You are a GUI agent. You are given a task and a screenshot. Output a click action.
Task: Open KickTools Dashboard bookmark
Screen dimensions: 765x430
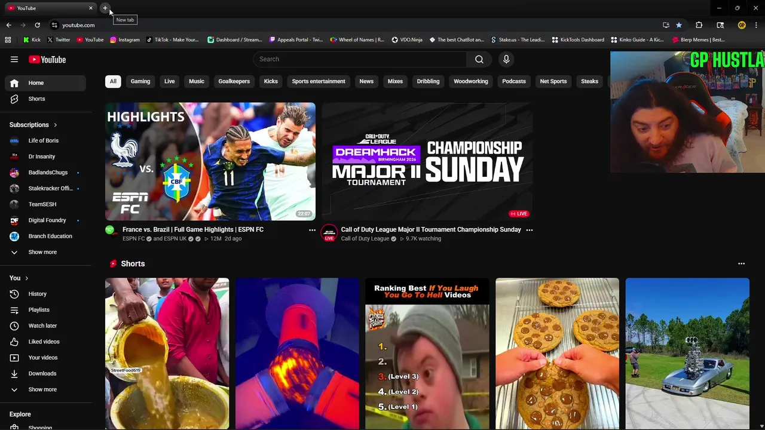(578, 40)
